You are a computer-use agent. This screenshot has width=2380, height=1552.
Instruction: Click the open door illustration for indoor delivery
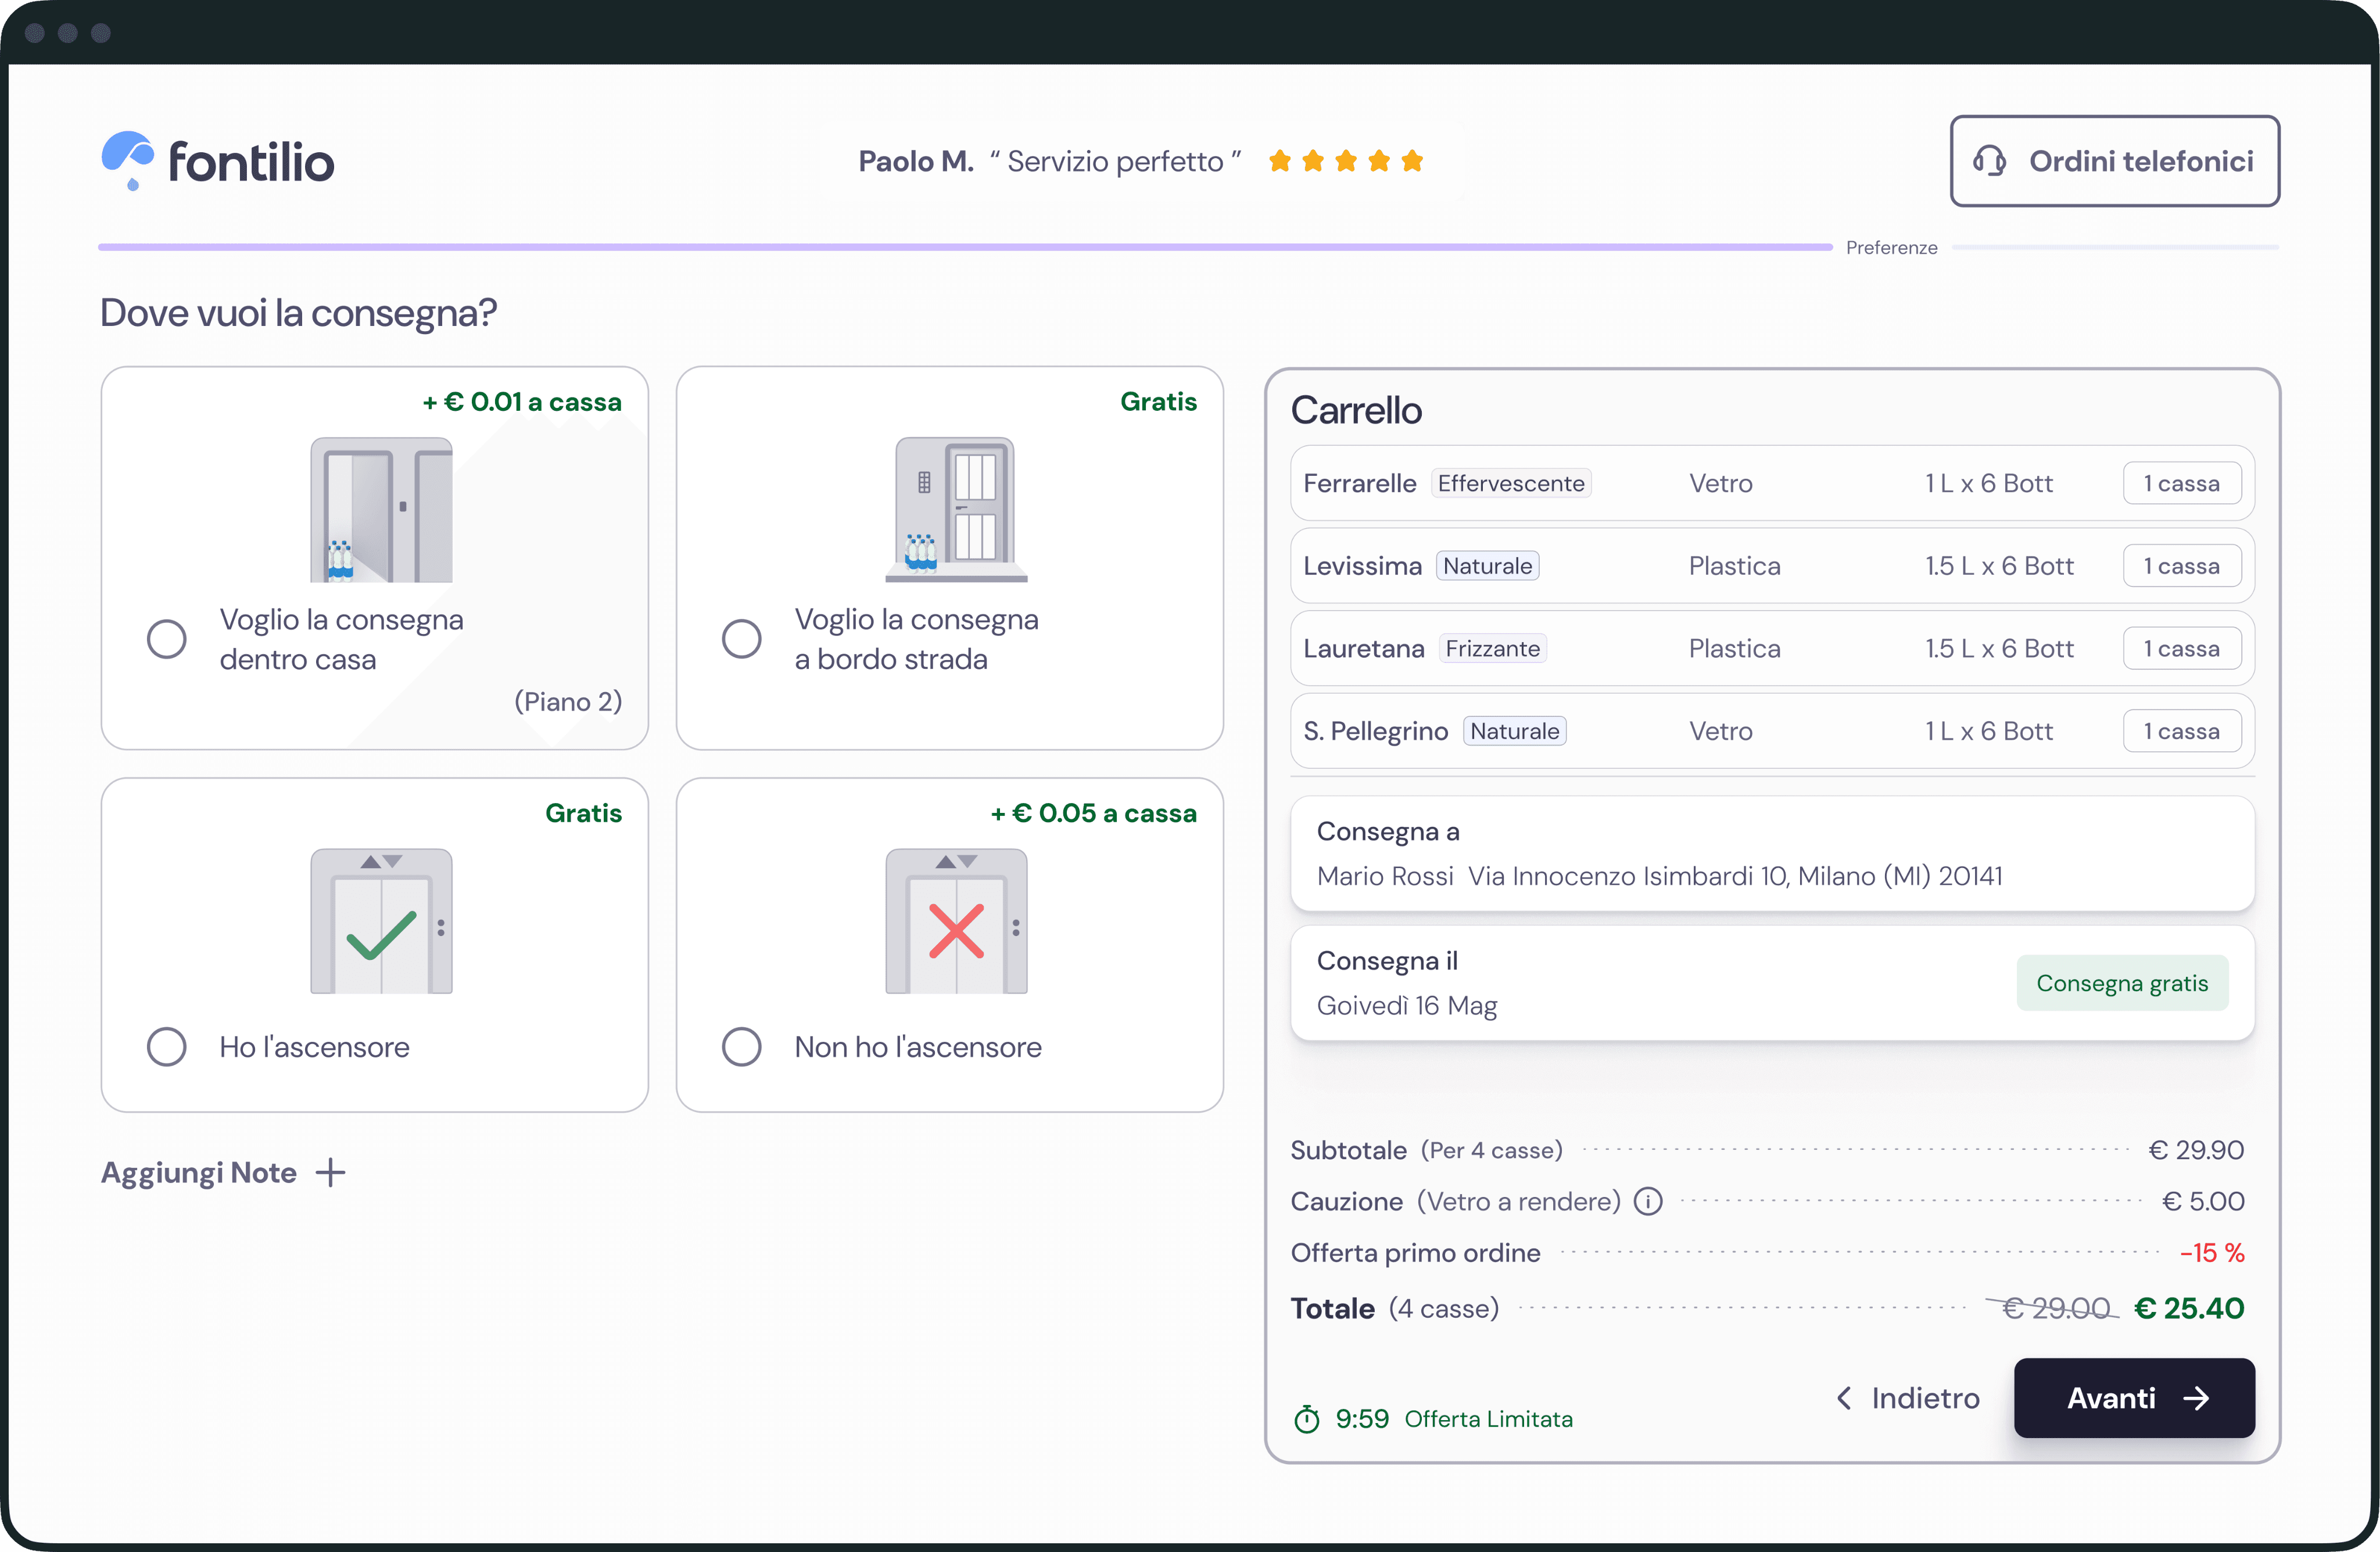click(x=381, y=509)
